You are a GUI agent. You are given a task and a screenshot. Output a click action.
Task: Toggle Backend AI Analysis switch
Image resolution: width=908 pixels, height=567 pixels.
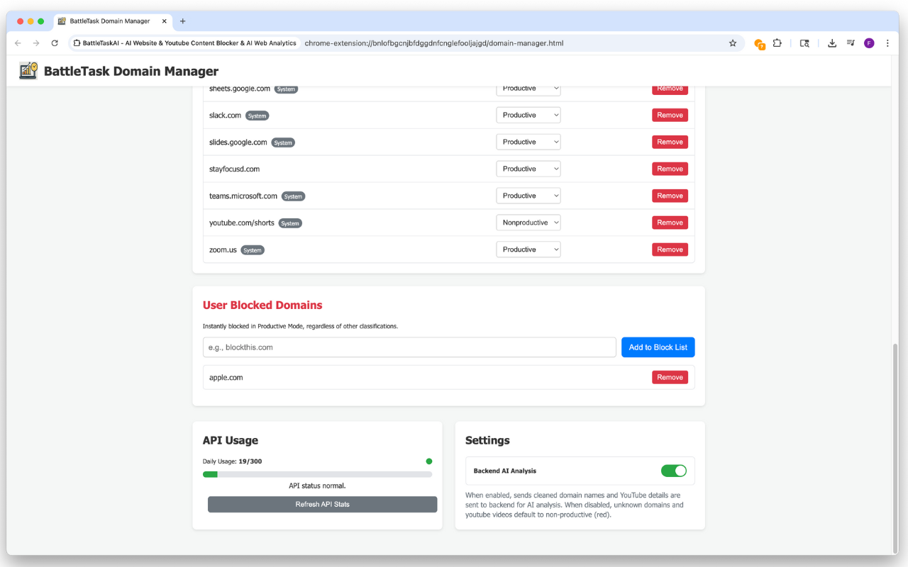point(674,471)
